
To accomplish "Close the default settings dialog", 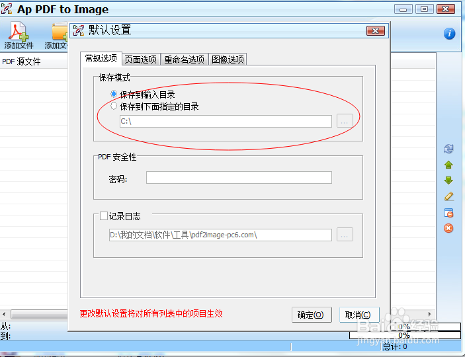I will (376, 30).
